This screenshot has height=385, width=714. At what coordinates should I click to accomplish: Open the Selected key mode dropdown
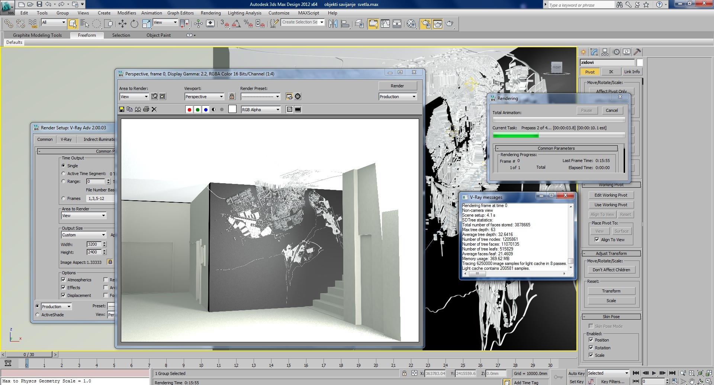608,373
